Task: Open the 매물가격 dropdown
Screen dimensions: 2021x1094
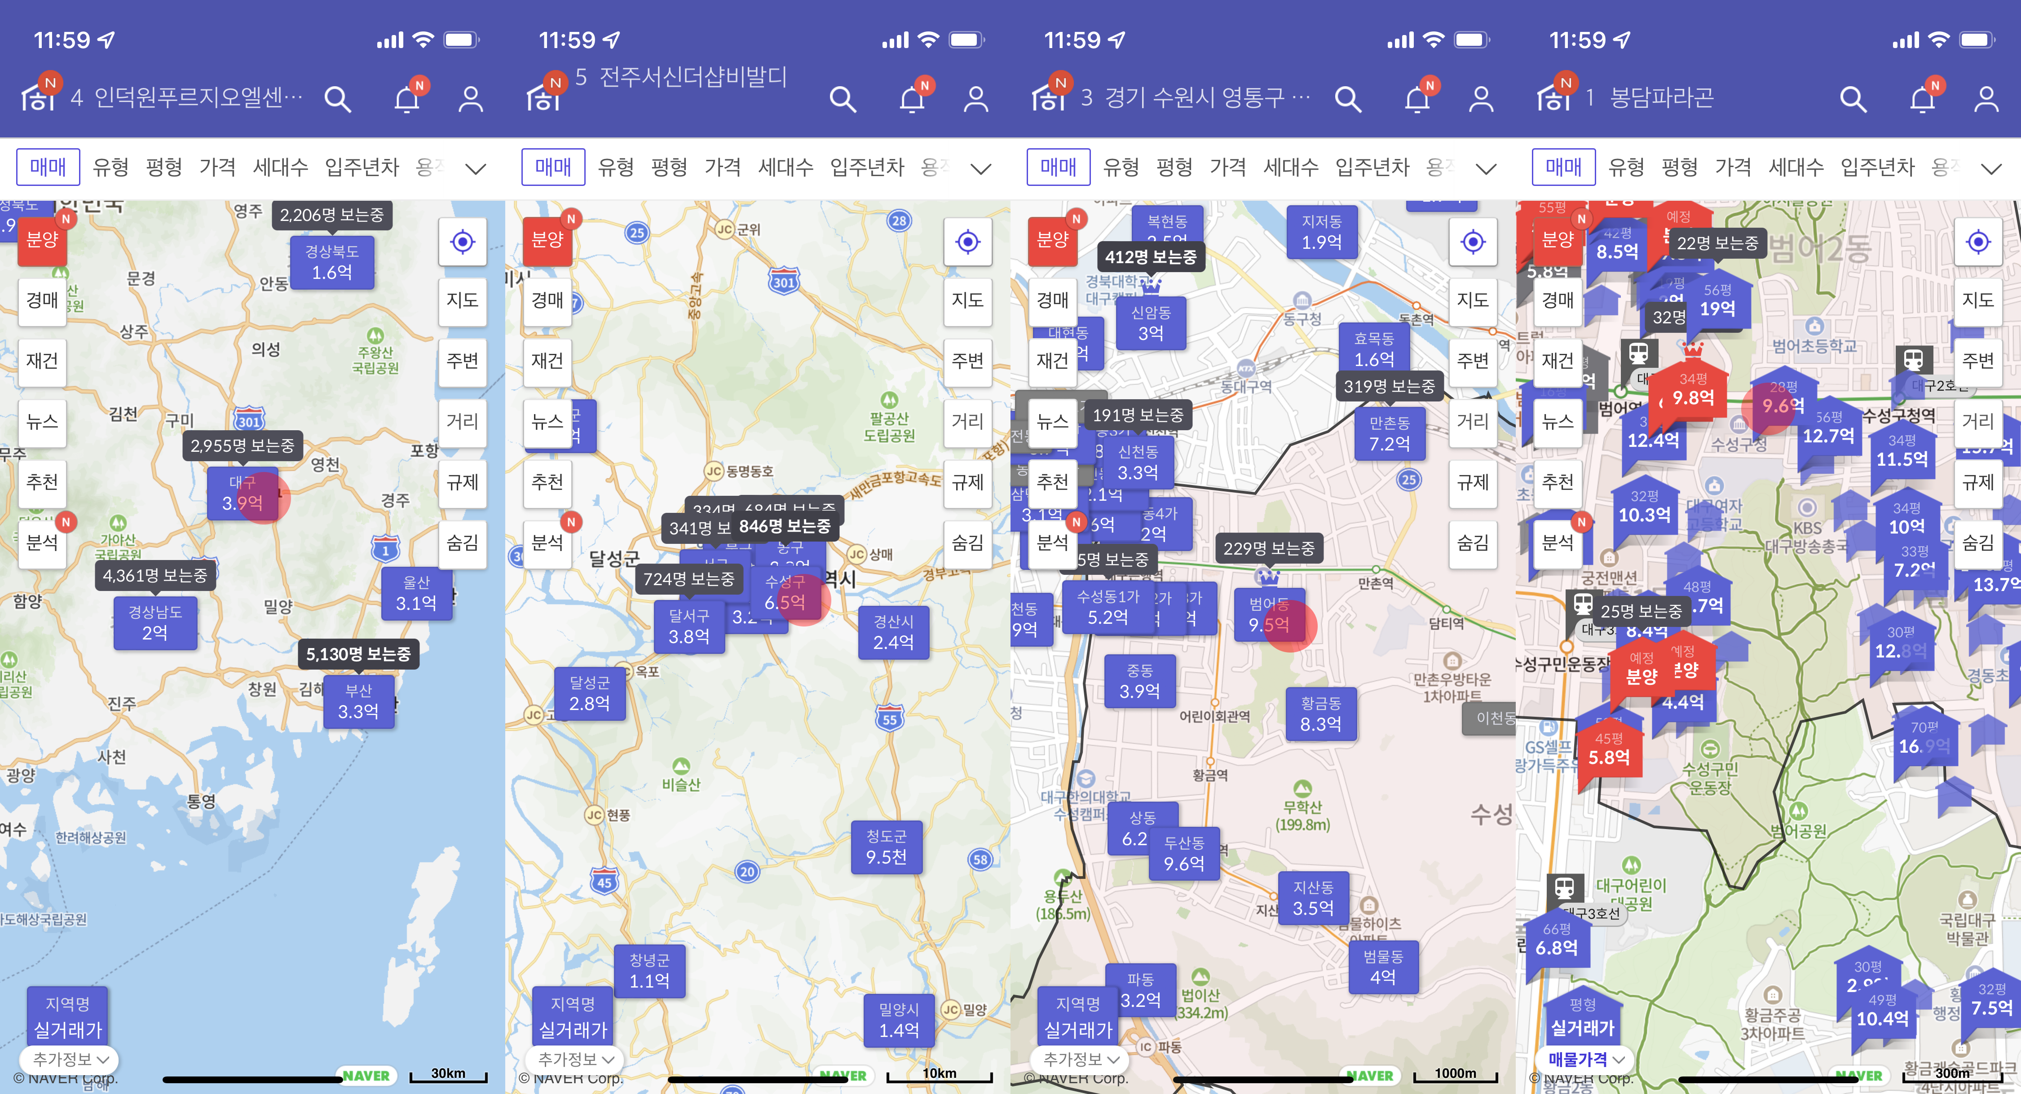Action: (x=1585, y=1059)
